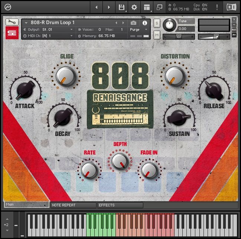This screenshot has width=241, height=239.
Task: Open snapshot view camera icon
Action: 134,23
